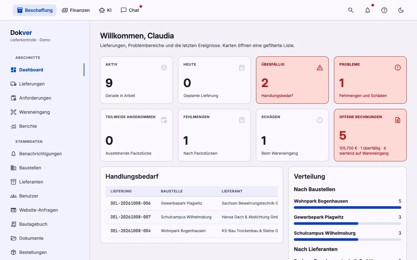Select delivery DEL-20261008-004 row
Image resolution: width=417 pixels, height=260 pixels.
(191, 231)
